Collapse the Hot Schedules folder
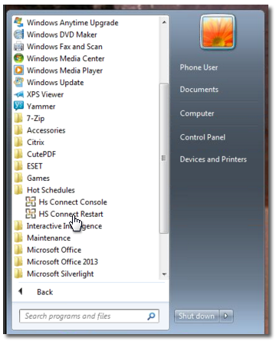The height and width of the screenshot is (341, 276). tap(44, 190)
